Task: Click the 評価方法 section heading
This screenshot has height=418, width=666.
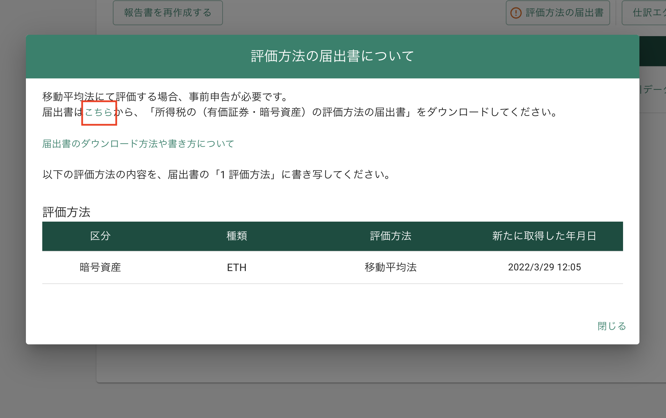Action: point(66,212)
